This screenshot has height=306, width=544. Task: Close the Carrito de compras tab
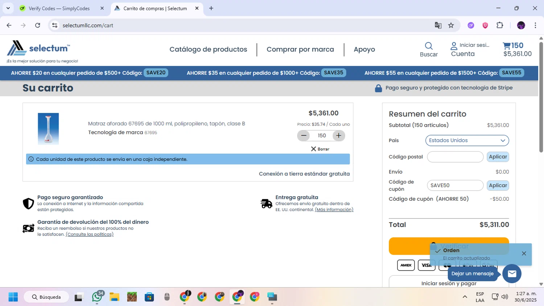(x=197, y=8)
